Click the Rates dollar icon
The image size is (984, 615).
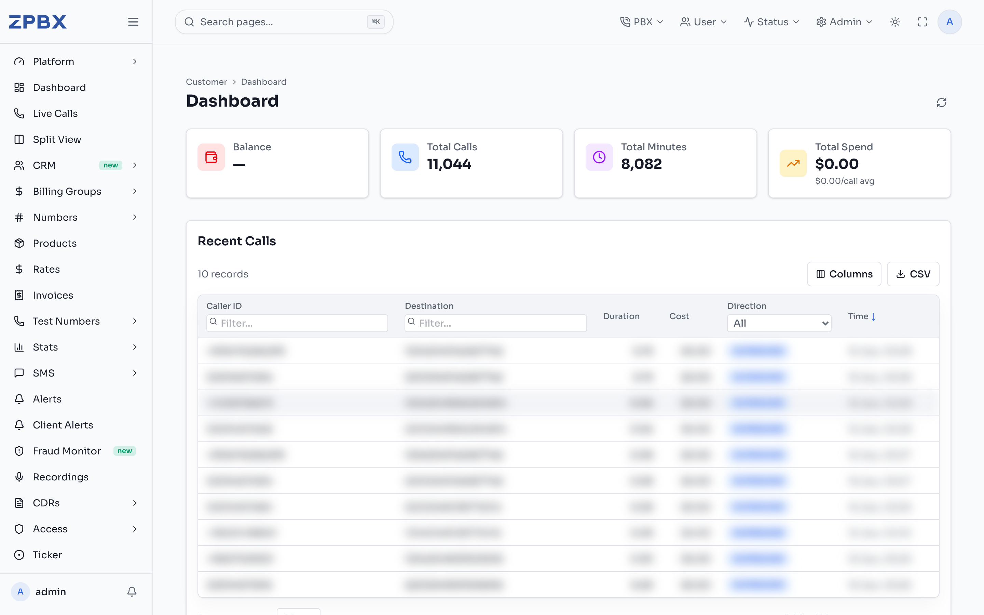click(x=19, y=269)
